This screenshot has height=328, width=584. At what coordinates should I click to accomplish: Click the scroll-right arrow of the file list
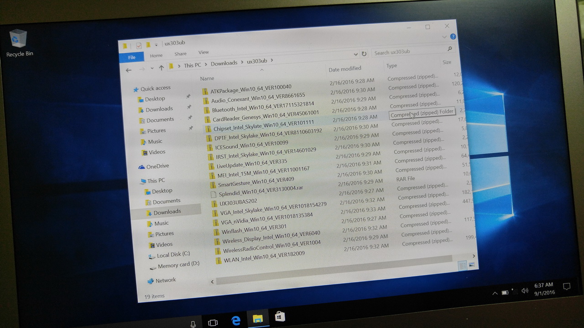point(474,256)
